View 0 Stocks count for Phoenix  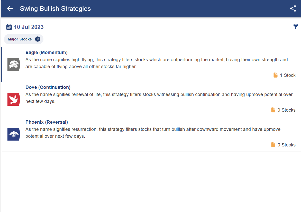click(286, 145)
